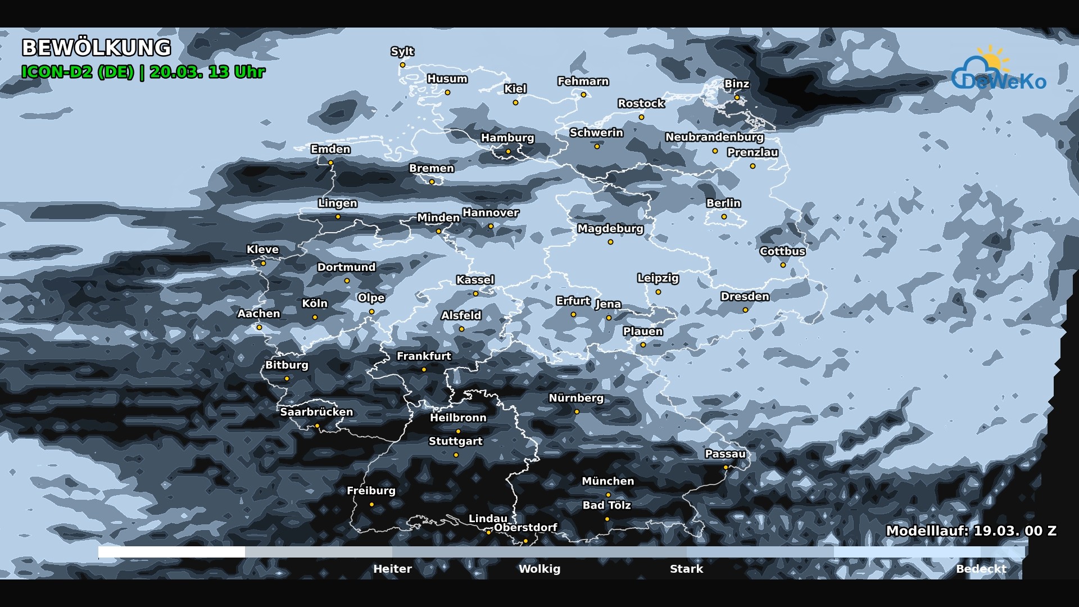Click the Wolkig label under the legend
Screen dimensions: 1079x607
(x=539, y=569)
